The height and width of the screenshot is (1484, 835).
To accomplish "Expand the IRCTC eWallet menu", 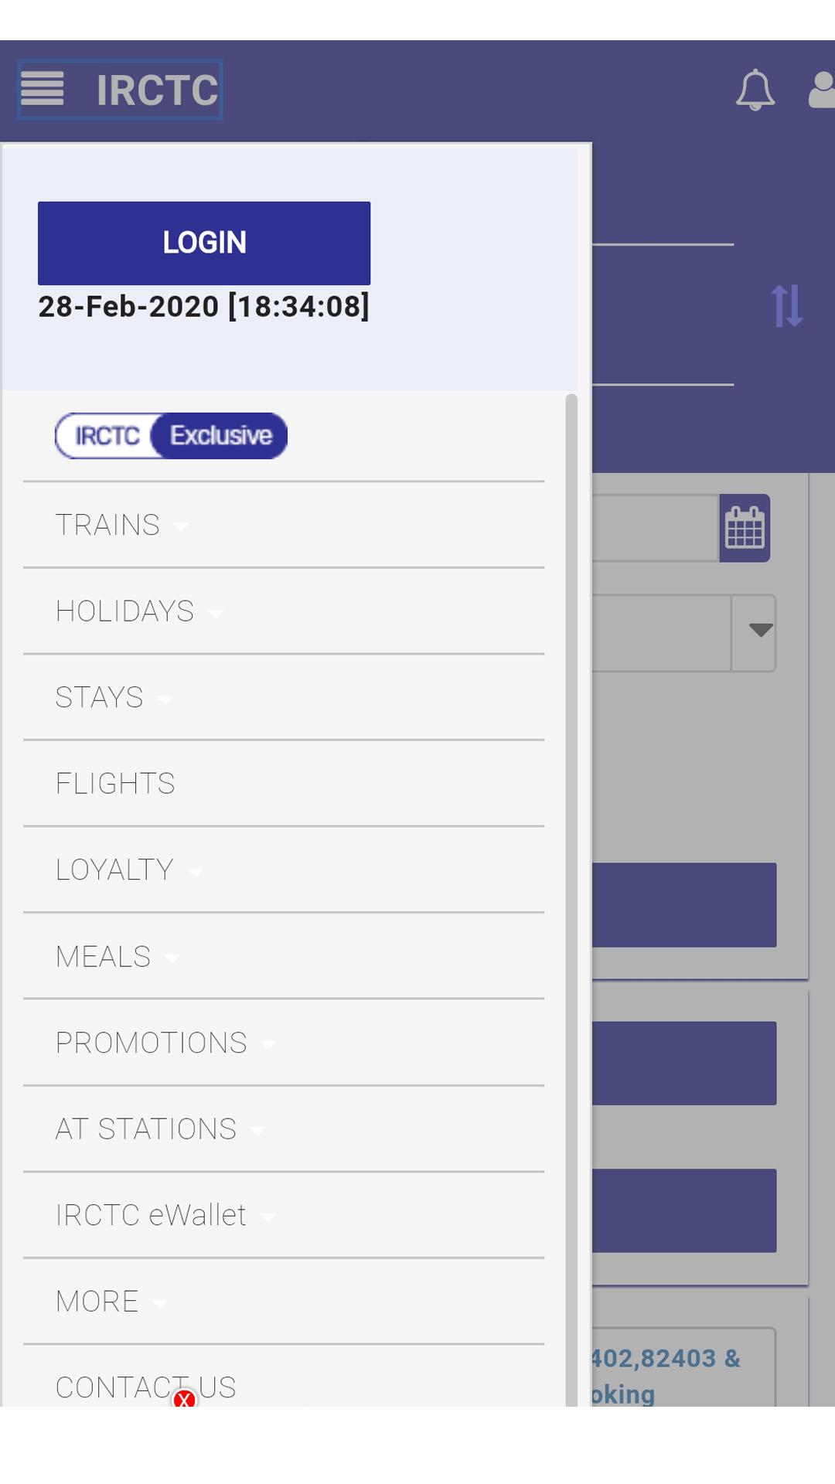I will point(284,1215).
